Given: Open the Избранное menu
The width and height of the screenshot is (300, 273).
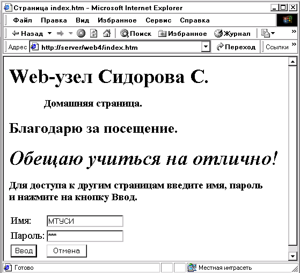Looking at the screenshot, I should pyautogui.click(x=118, y=20).
